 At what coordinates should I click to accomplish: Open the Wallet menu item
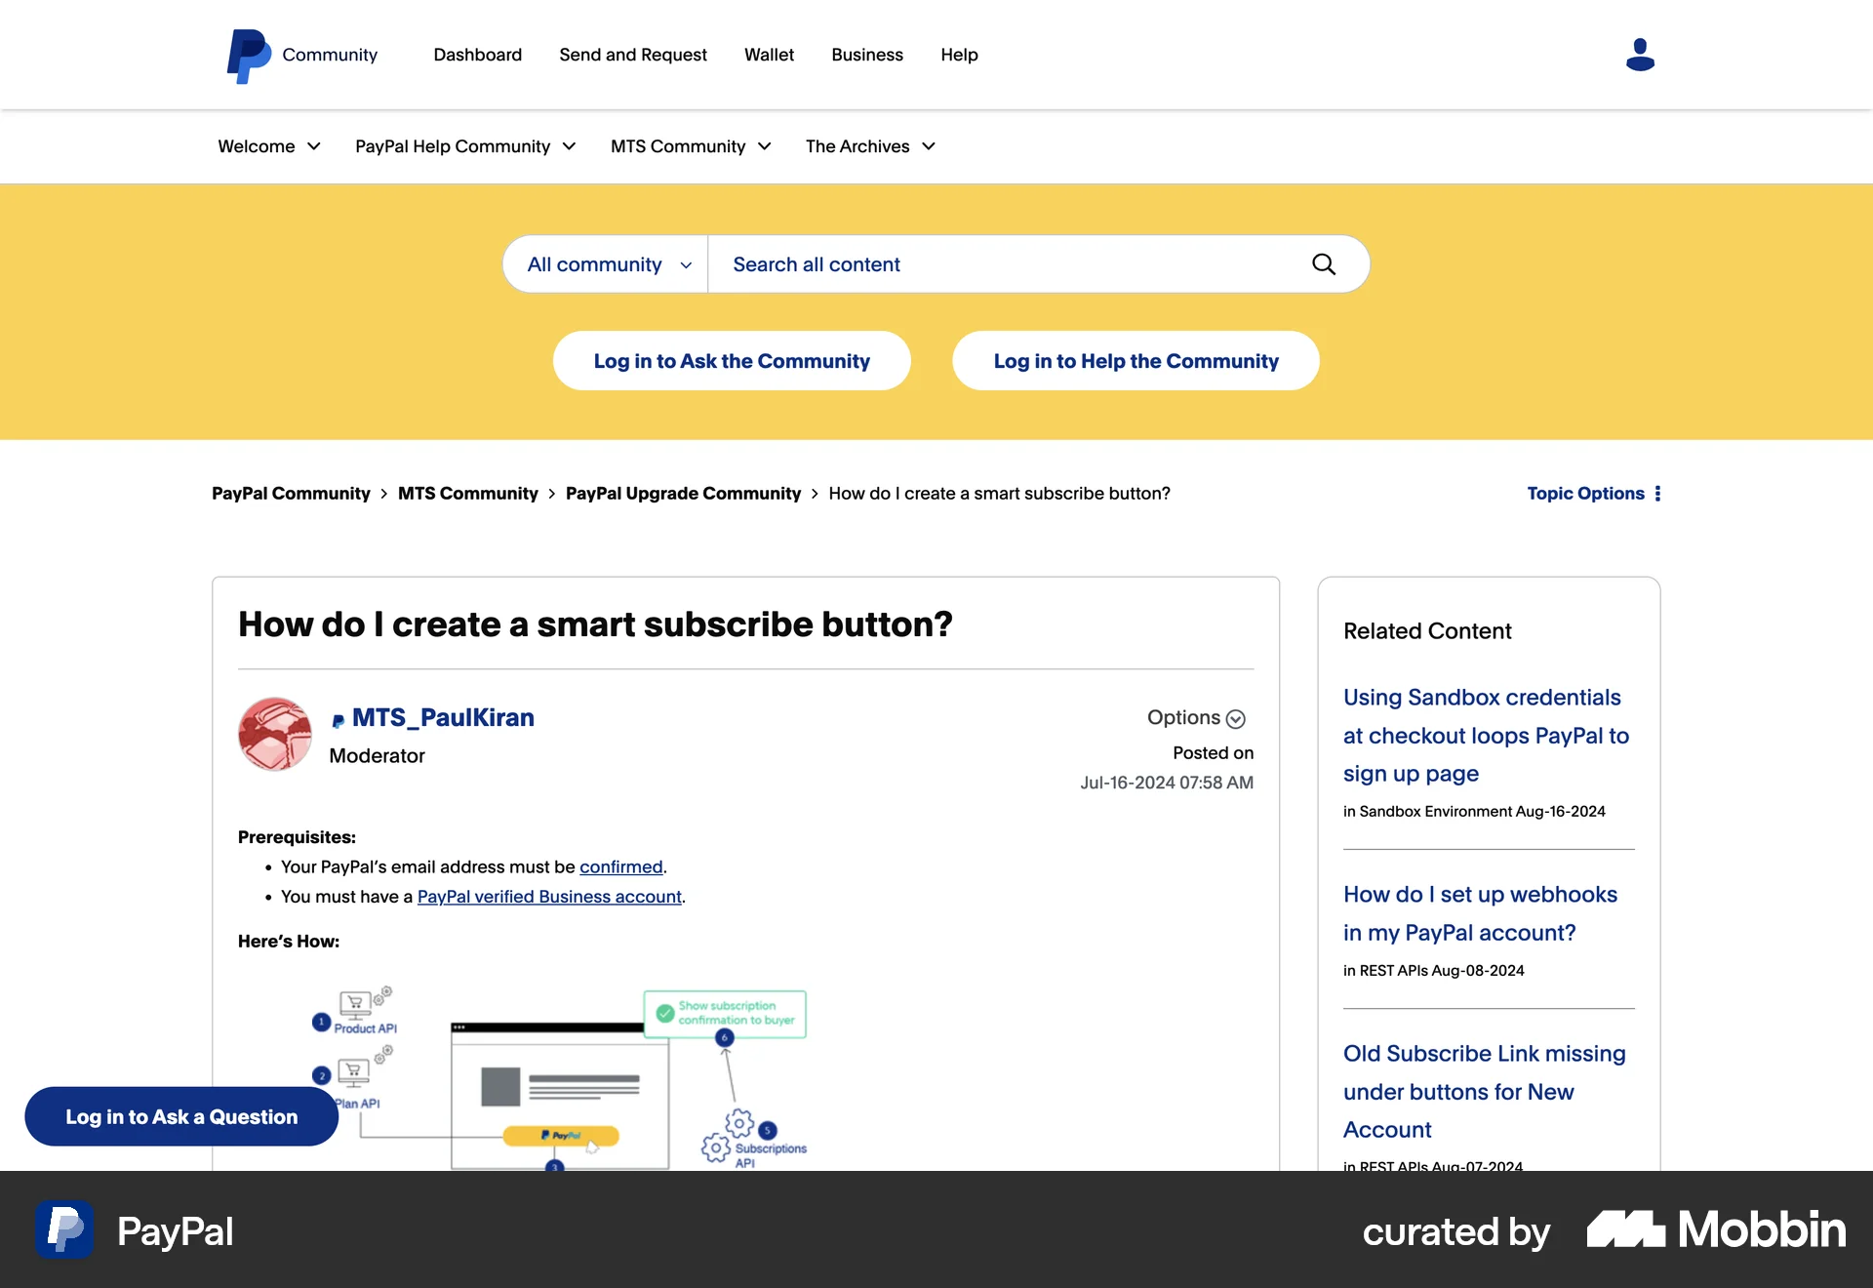[769, 55]
